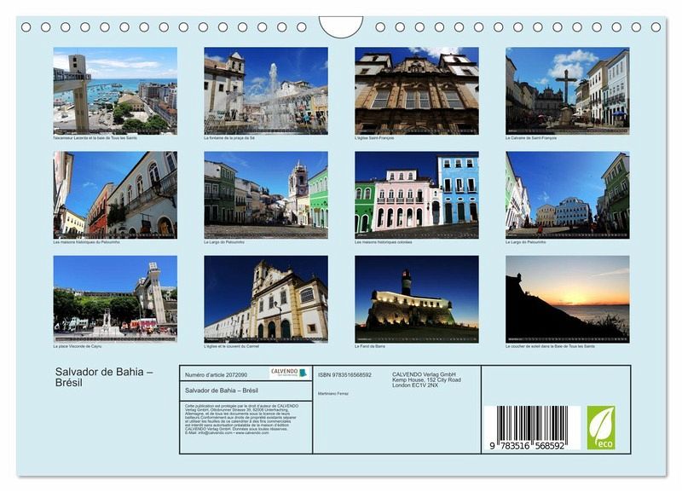Click 'Numéro d'article 2072090'
682x492 pixels.
pos(217,375)
